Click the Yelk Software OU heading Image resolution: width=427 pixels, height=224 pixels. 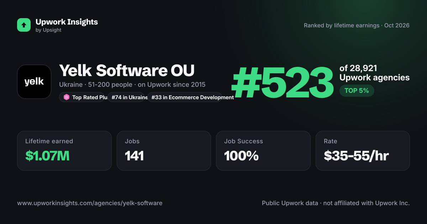point(127,70)
